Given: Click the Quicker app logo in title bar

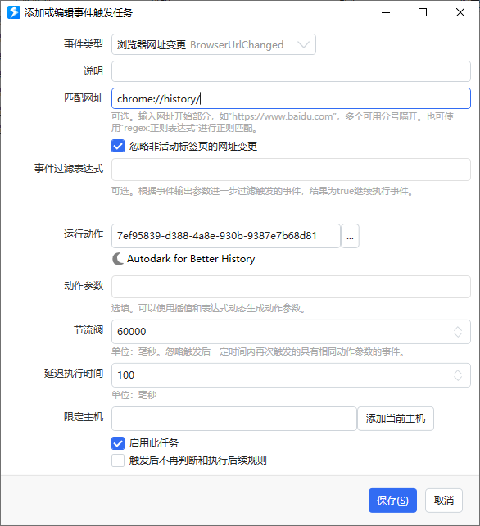Looking at the screenshot, I should (x=14, y=13).
